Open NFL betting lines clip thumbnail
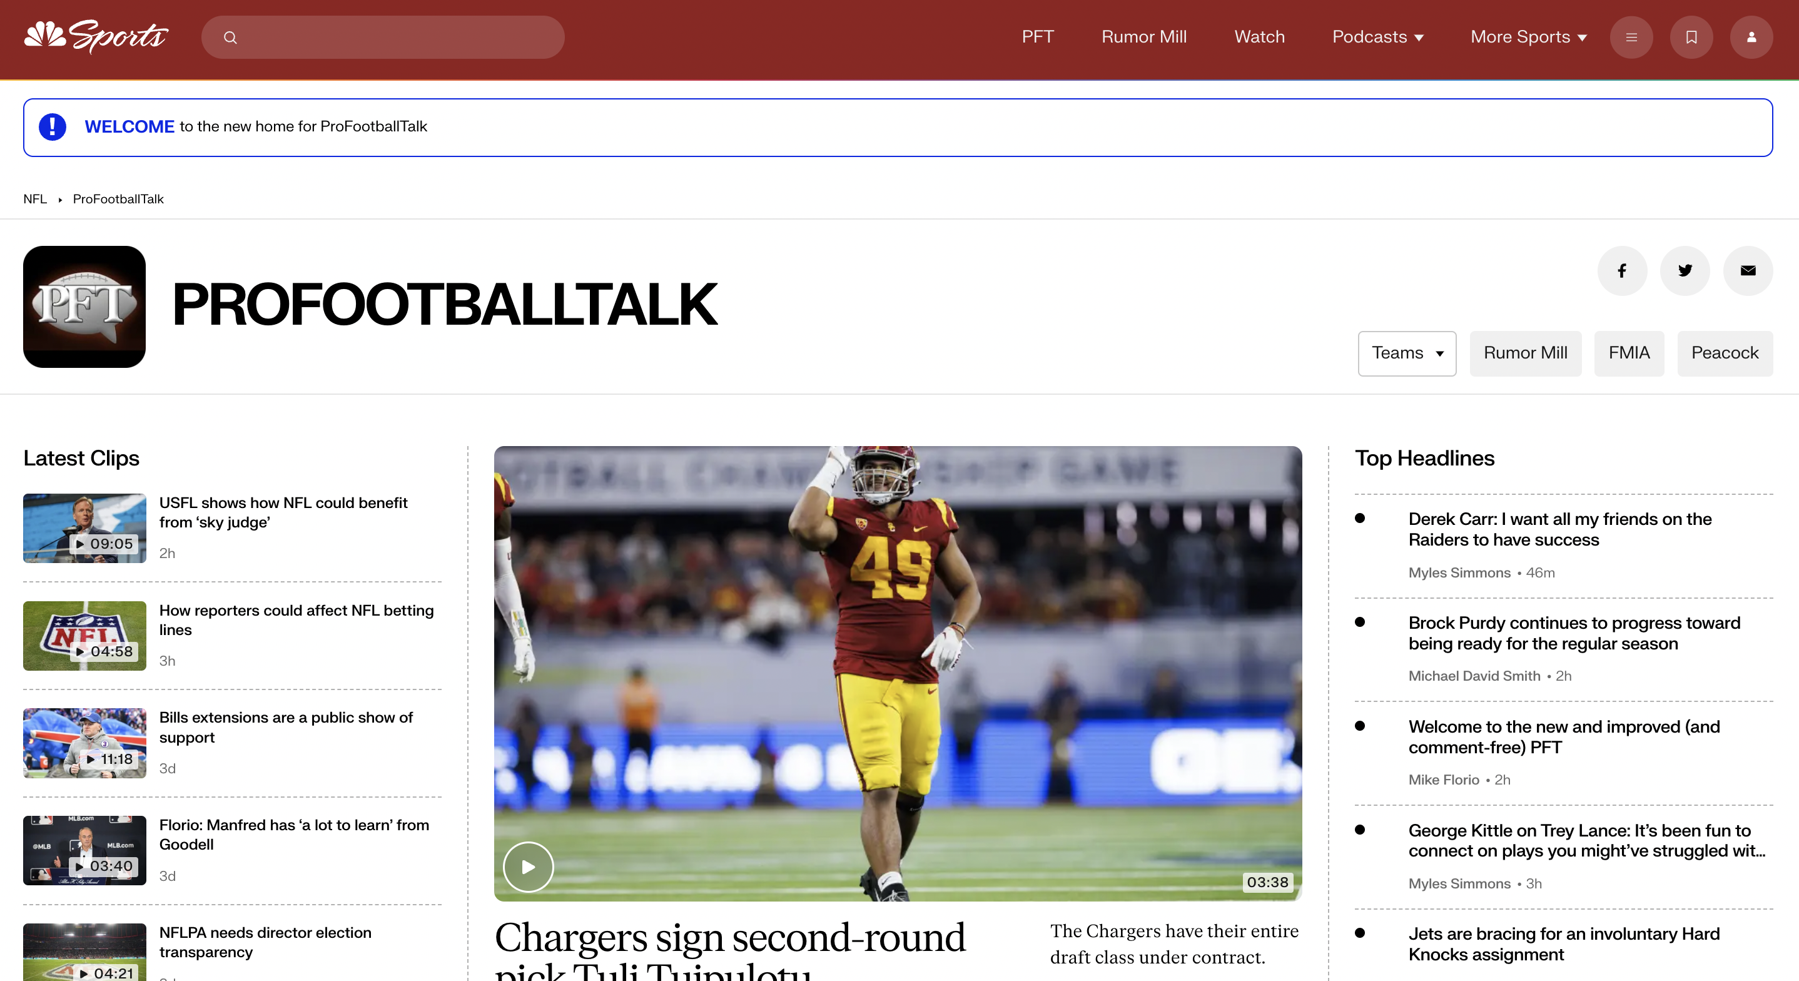1799x981 pixels. [x=84, y=636]
